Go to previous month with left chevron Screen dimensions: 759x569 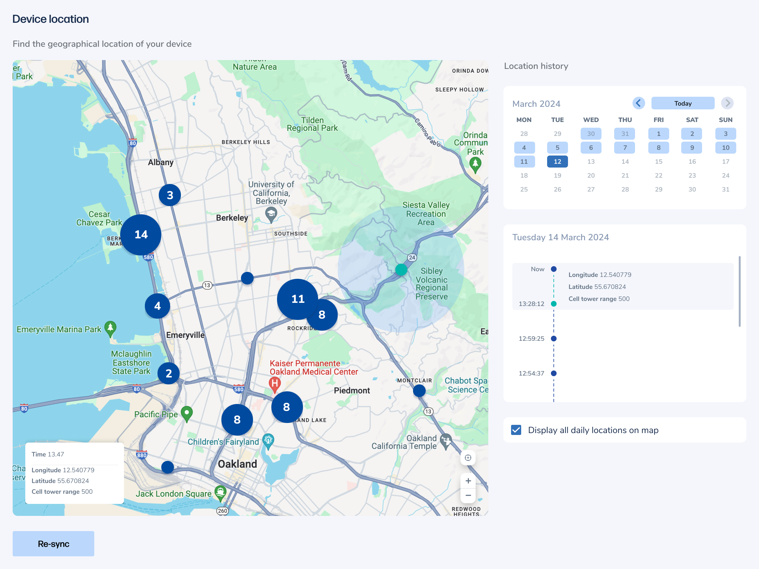639,103
